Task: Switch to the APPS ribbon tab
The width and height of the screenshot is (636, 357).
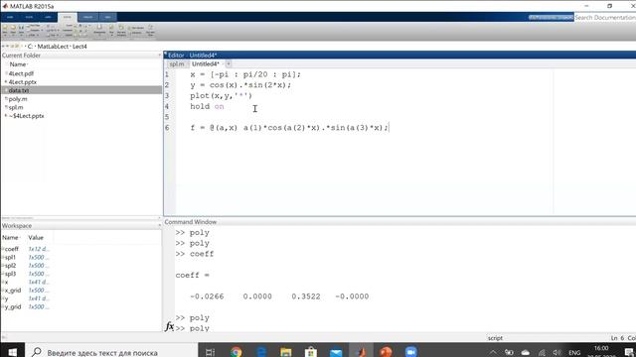Action: pyautogui.click(x=48, y=17)
